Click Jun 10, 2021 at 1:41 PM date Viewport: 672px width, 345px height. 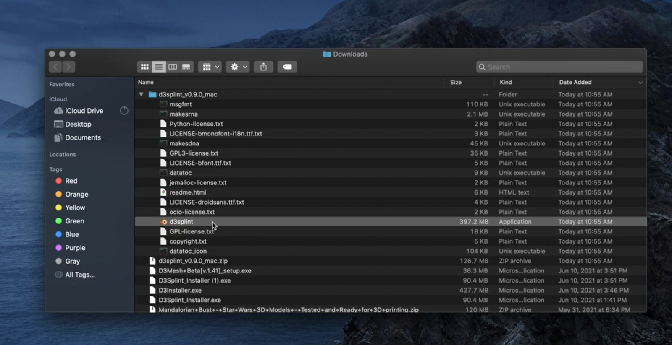pyautogui.click(x=592, y=300)
